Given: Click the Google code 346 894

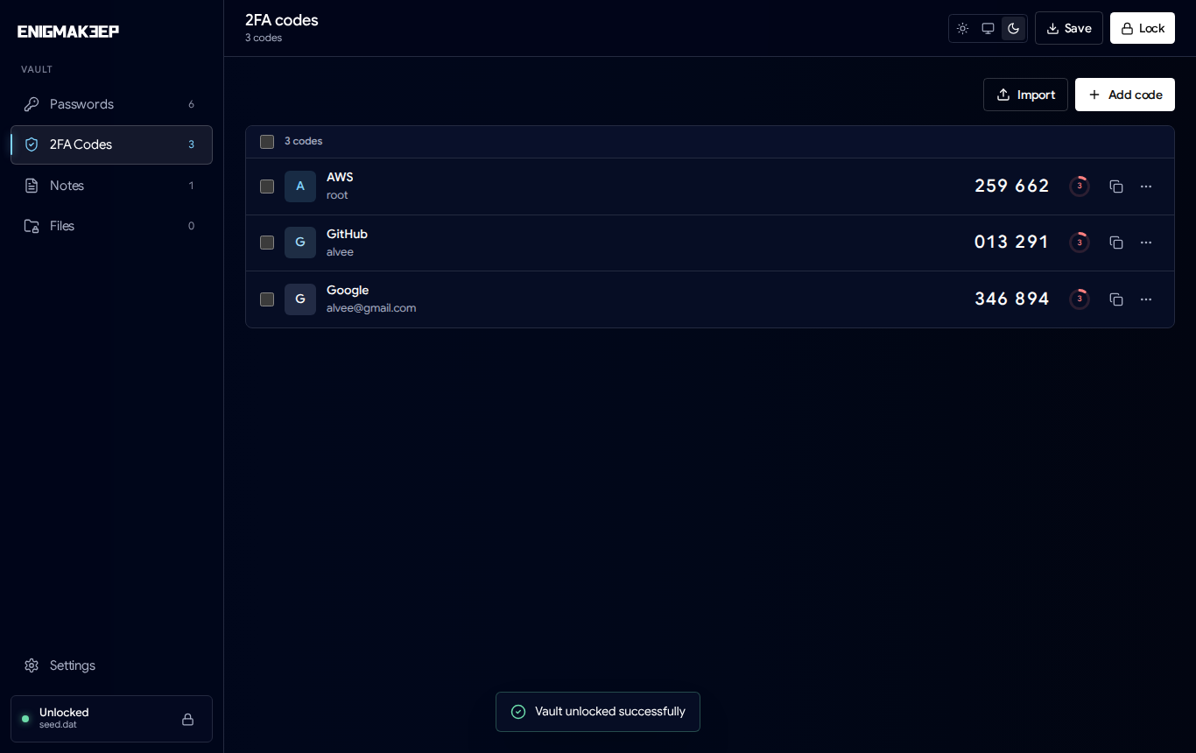Looking at the screenshot, I should point(1012,299).
